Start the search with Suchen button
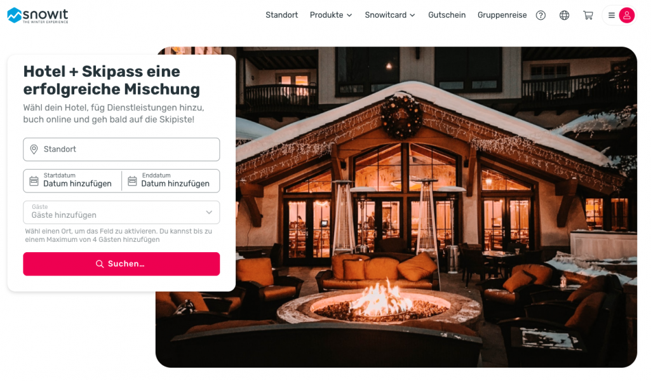The width and height of the screenshot is (651, 381). tap(121, 264)
